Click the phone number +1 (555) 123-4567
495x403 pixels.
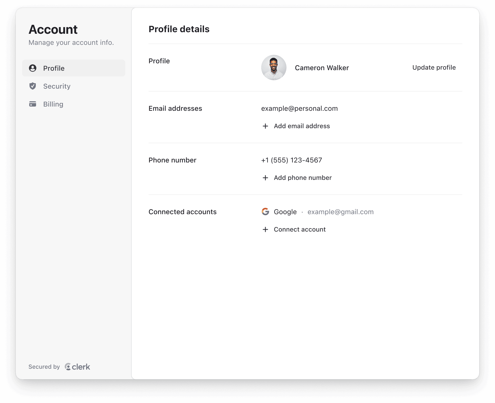[x=291, y=160]
